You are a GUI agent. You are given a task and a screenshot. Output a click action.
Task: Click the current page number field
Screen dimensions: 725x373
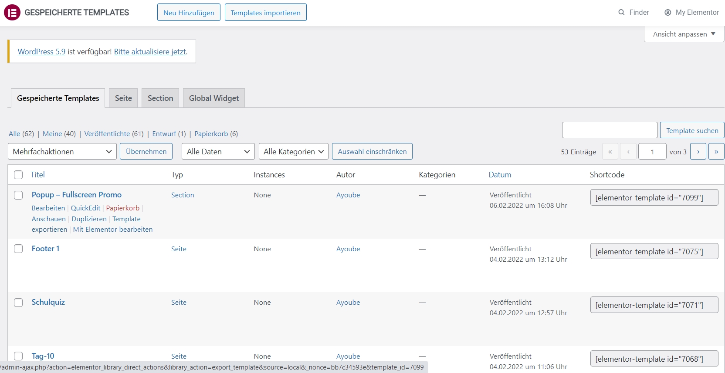[x=652, y=151]
